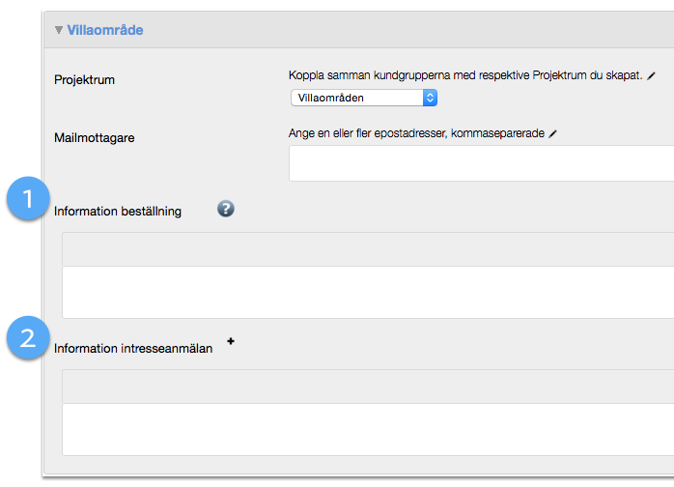Click the Information beställning label
Screen dimensions: 674x487
click(118, 211)
